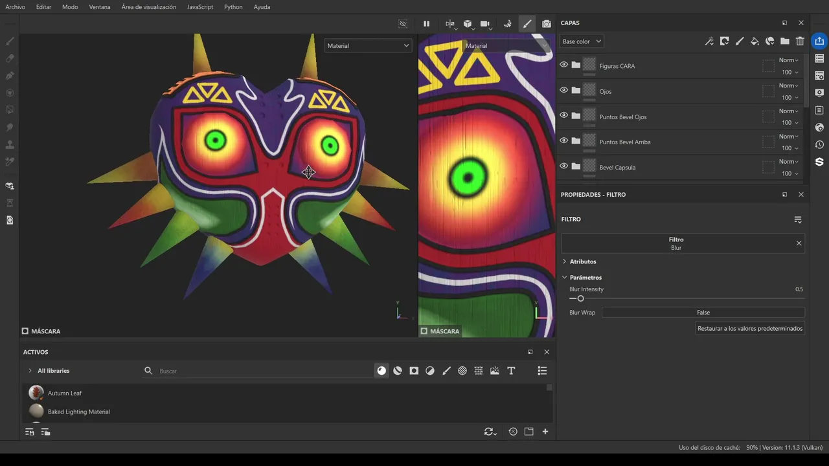Open the Base color channel dropdown
This screenshot has width=829, height=466.
click(582, 41)
